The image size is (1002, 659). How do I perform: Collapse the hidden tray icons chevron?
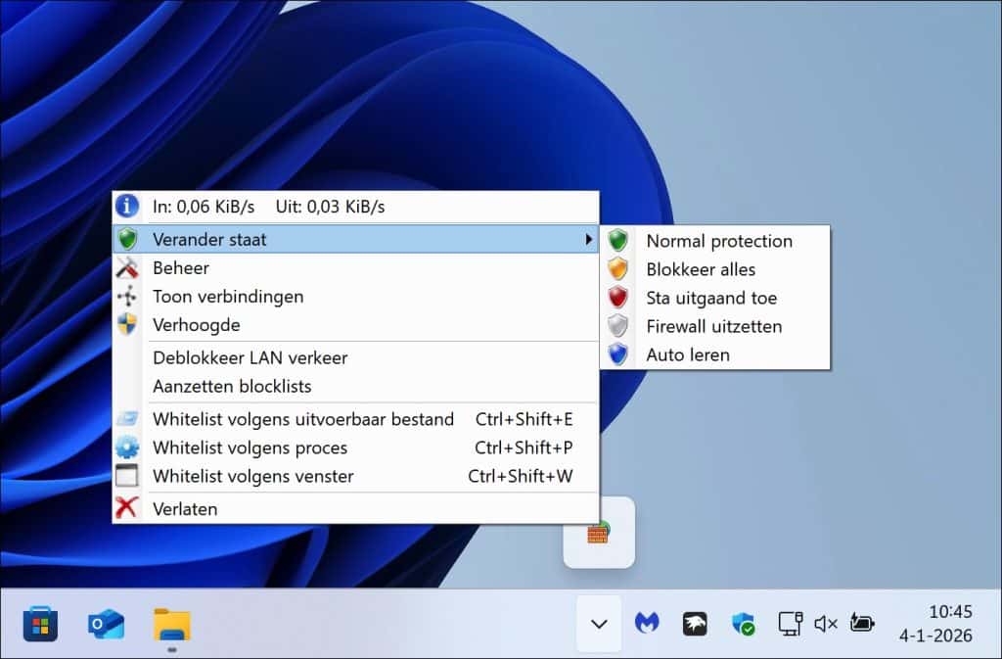coord(600,624)
